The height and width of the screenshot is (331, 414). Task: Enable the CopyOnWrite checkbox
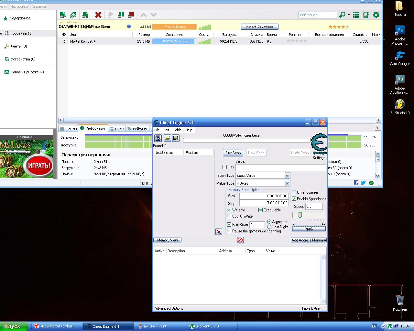[x=229, y=216]
